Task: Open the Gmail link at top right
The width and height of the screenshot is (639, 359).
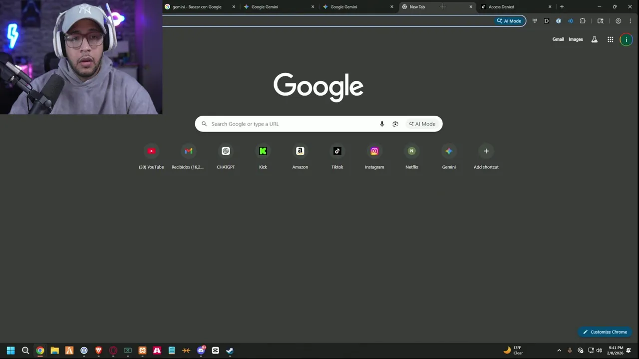Action: [x=558, y=39]
